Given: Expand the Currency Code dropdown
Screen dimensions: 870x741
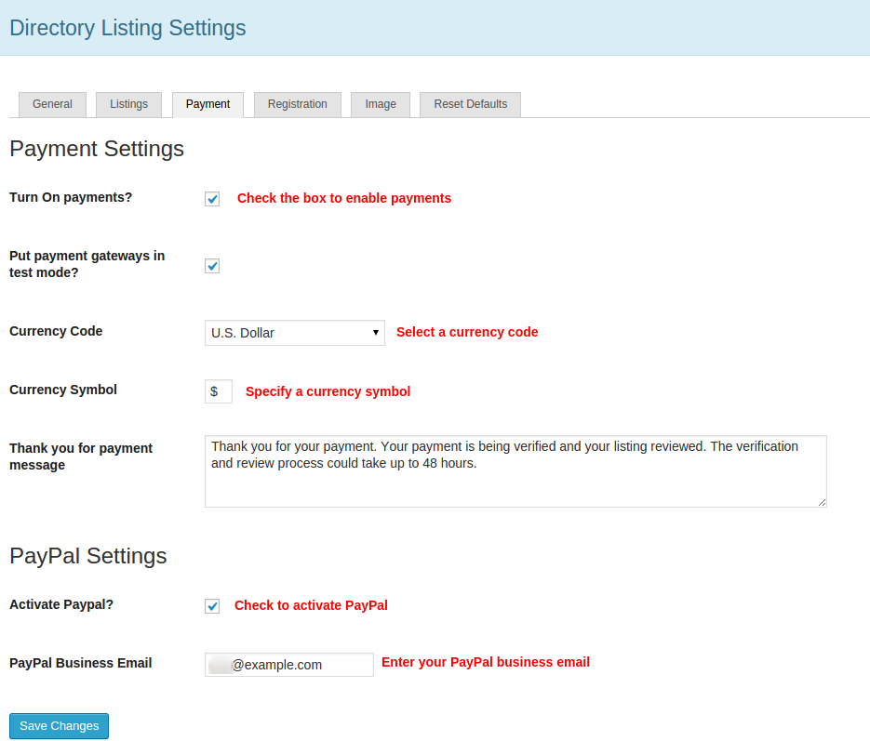Looking at the screenshot, I should pyautogui.click(x=294, y=333).
